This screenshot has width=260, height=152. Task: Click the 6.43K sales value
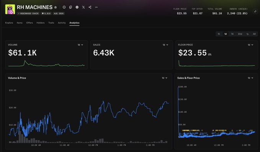coord(104,53)
